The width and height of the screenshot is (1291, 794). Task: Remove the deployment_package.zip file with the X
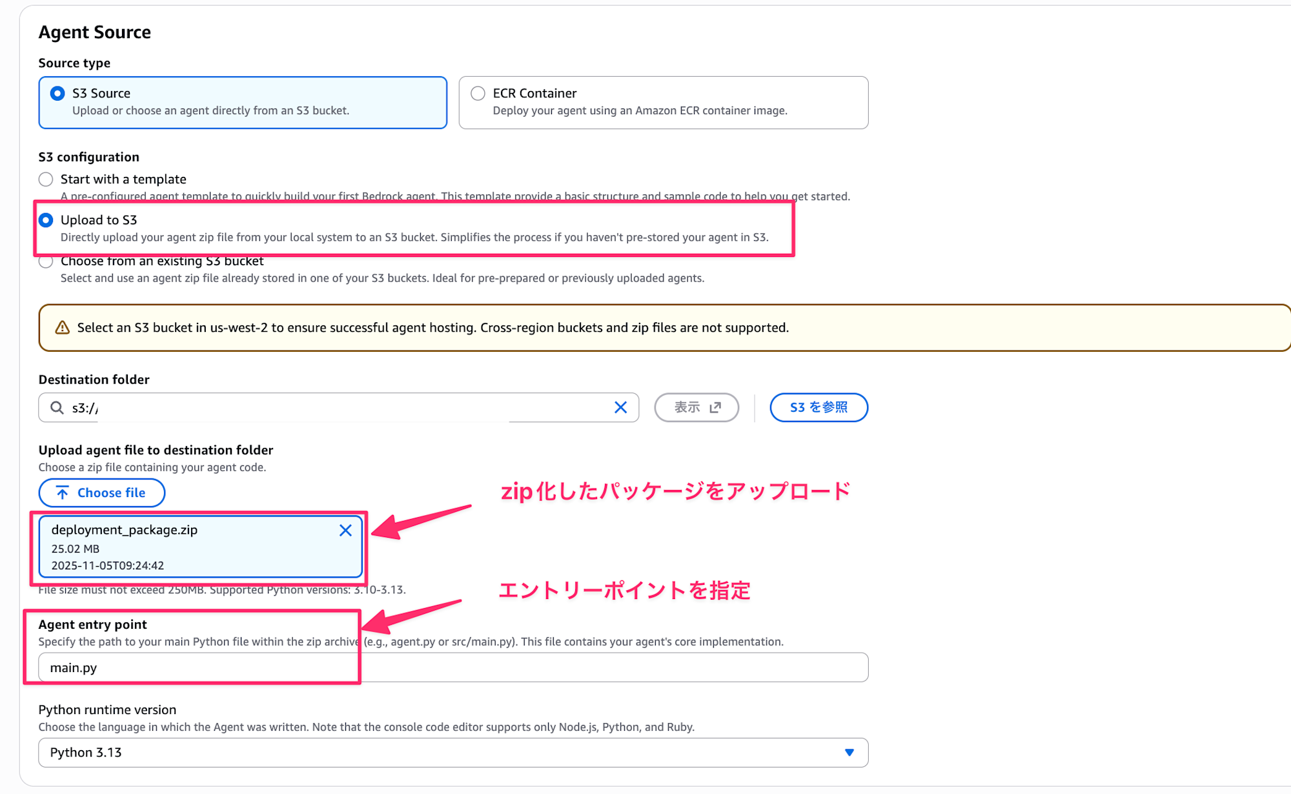(345, 530)
